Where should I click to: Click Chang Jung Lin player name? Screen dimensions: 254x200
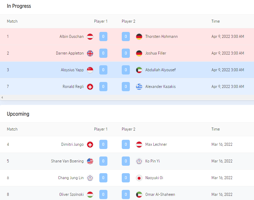click(x=71, y=178)
